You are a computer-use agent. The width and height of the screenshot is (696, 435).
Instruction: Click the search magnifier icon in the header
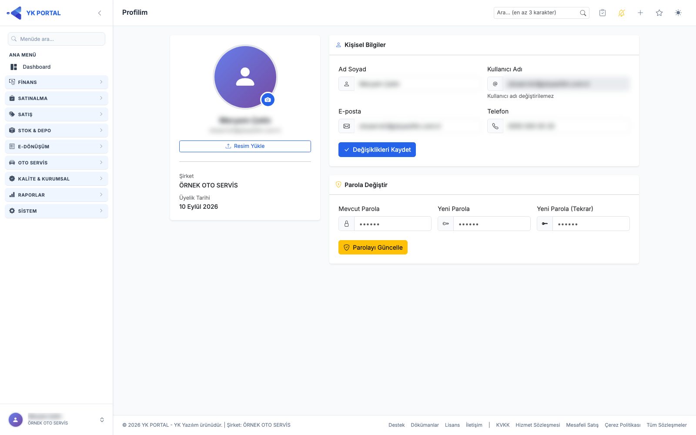pos(583,13)
